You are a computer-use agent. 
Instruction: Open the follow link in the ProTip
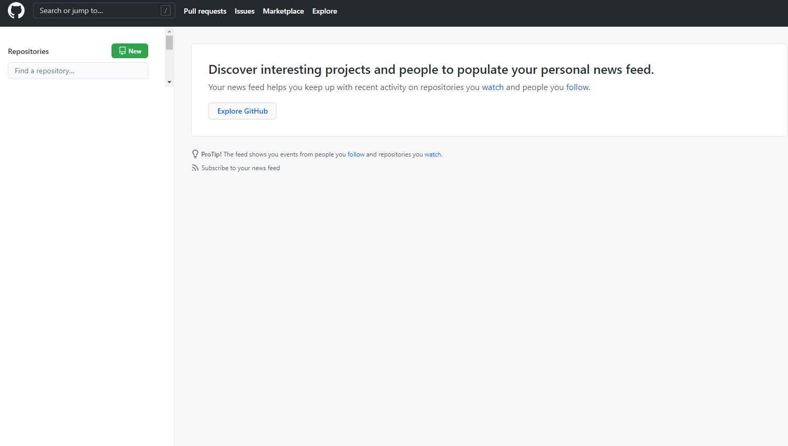click(356, 154)
